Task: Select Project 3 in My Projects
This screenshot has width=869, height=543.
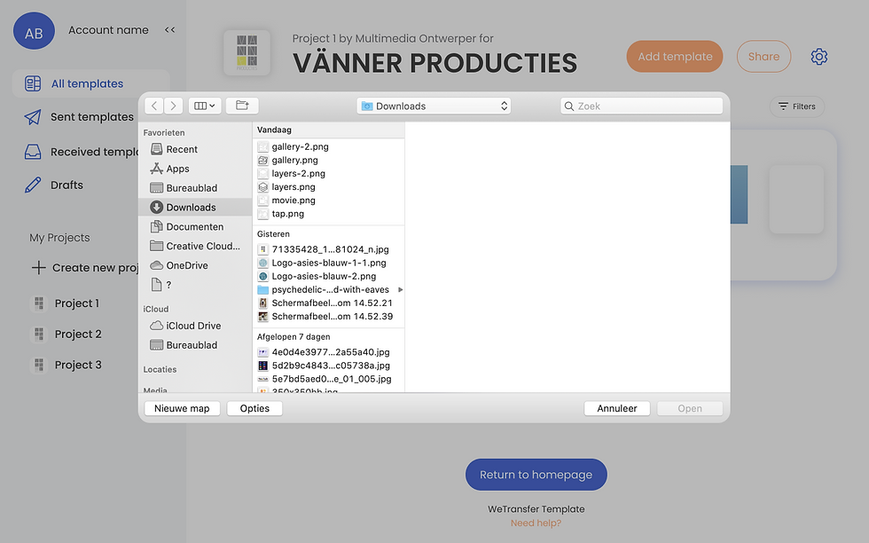Action: click(x=67, y=365)
